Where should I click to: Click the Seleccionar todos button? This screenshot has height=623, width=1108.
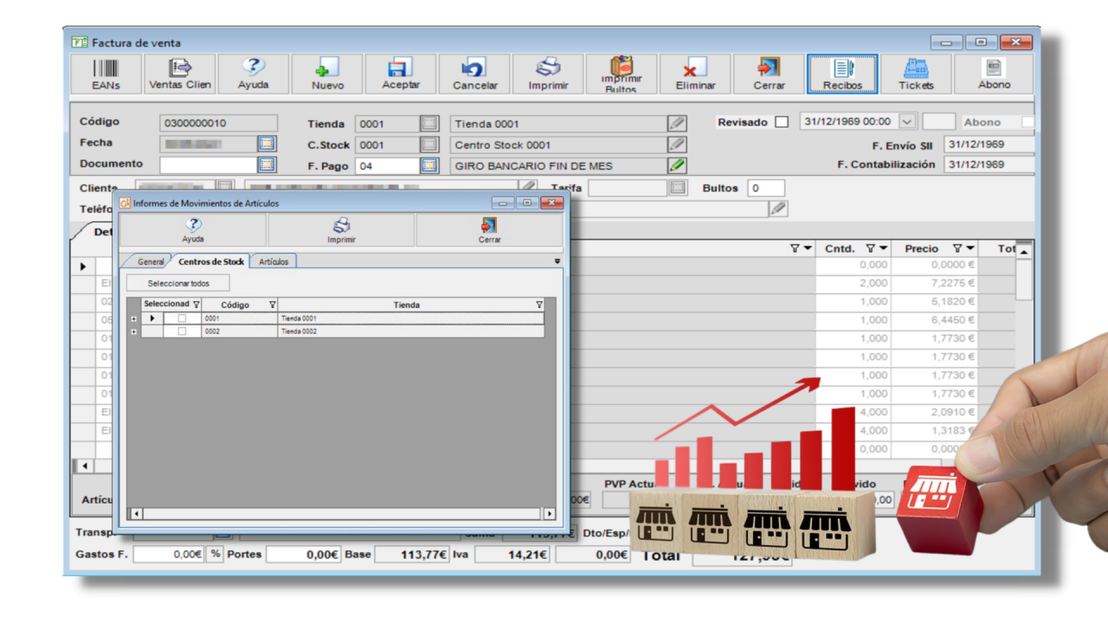pos(177,282)
